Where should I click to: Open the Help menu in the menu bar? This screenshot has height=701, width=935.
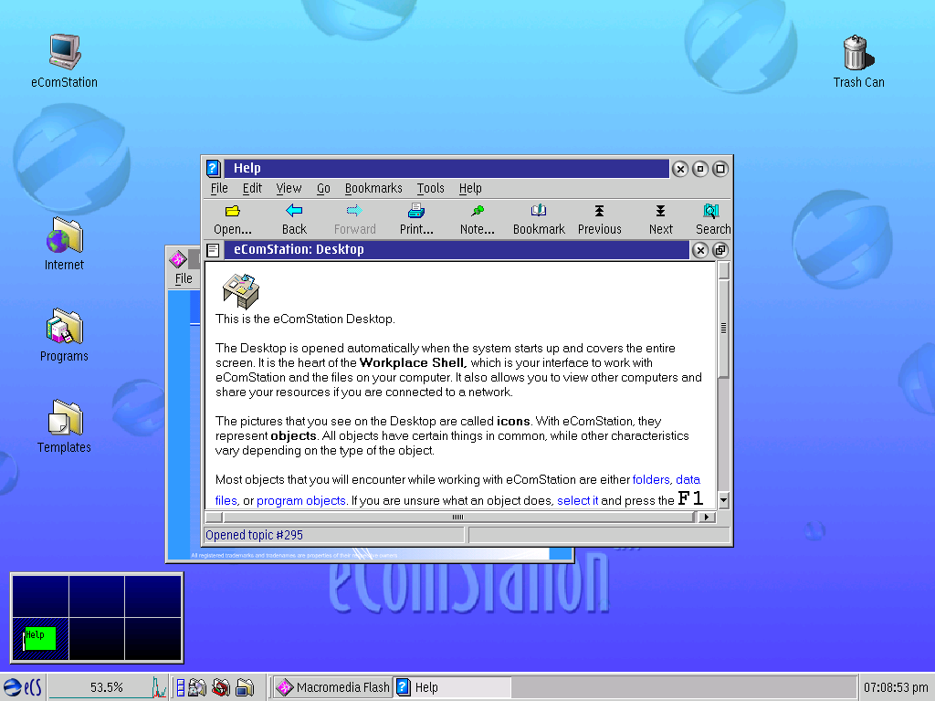click(x=470, y=188)
